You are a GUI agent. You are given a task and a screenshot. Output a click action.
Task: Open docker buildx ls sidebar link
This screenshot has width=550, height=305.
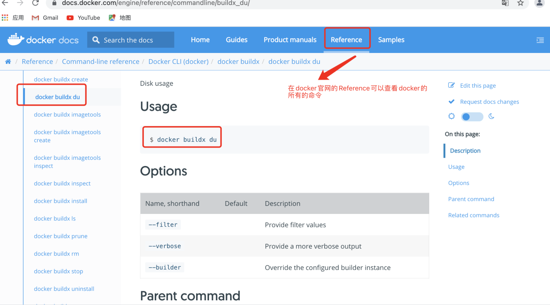[55, 218]
